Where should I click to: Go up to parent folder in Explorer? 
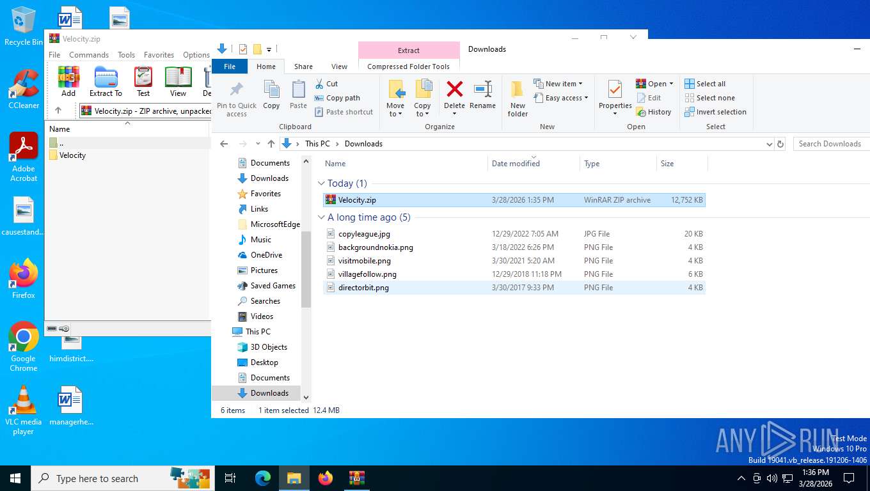click(x=271, y=144)
